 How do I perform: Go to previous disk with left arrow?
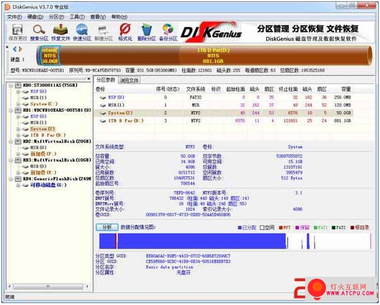[14, 49]
